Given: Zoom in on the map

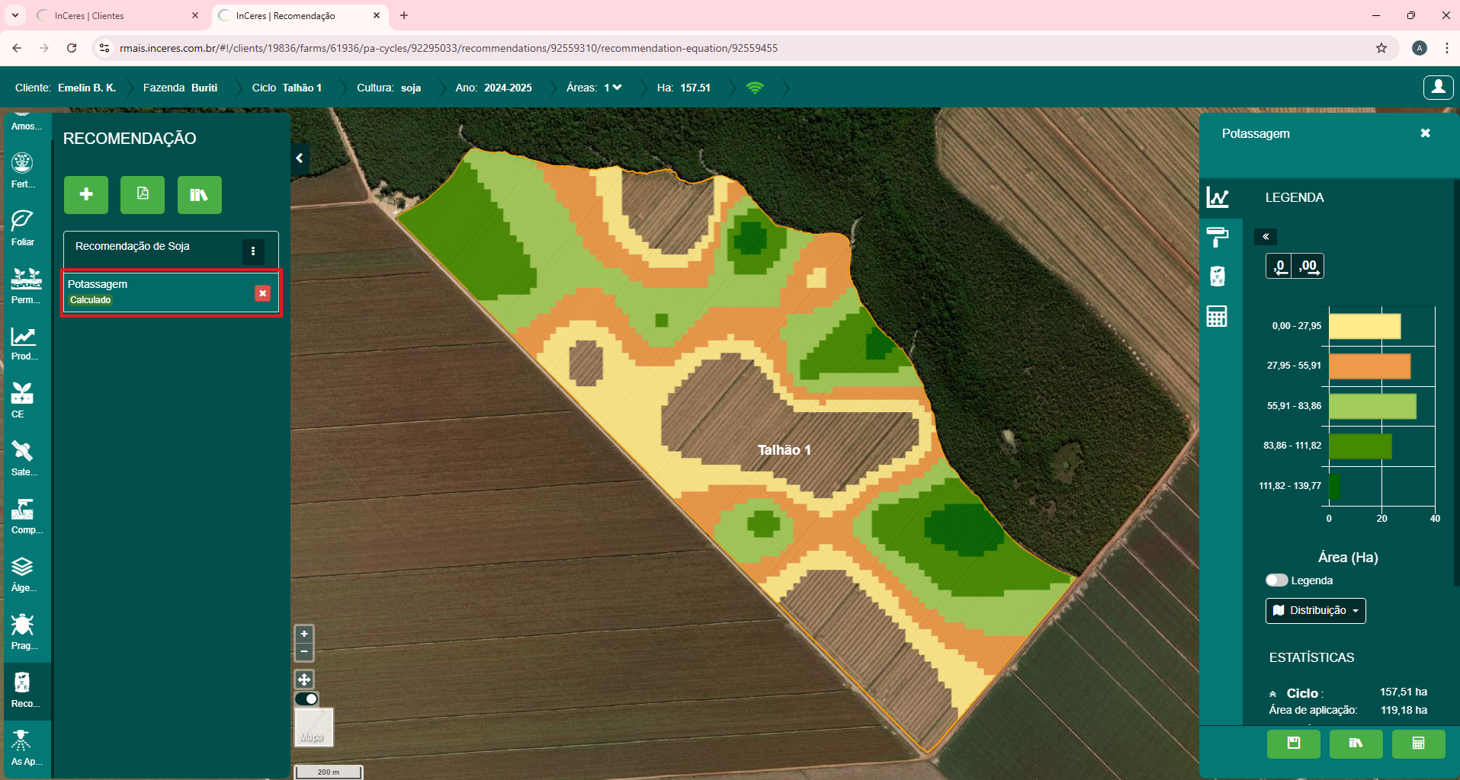Looking at the screenshot, I should pyautogui.click(x=304, y=634).
